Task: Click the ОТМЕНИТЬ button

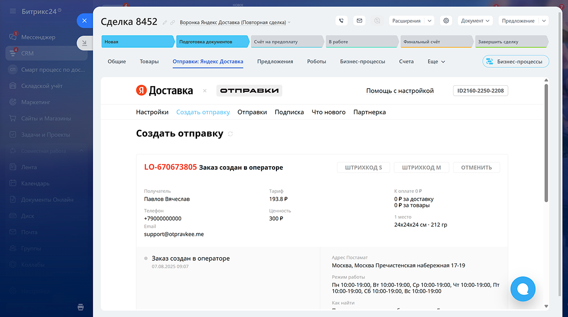Action: [x=477, y=168]
